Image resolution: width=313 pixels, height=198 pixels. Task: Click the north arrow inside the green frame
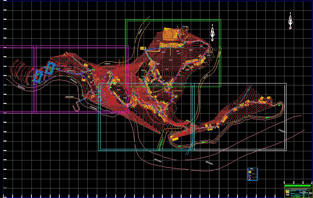pos(212,33)
